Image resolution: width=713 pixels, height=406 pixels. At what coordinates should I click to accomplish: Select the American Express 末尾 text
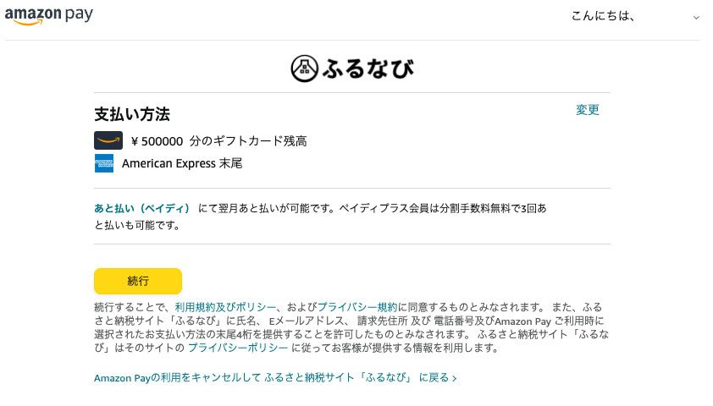(182, 163)
